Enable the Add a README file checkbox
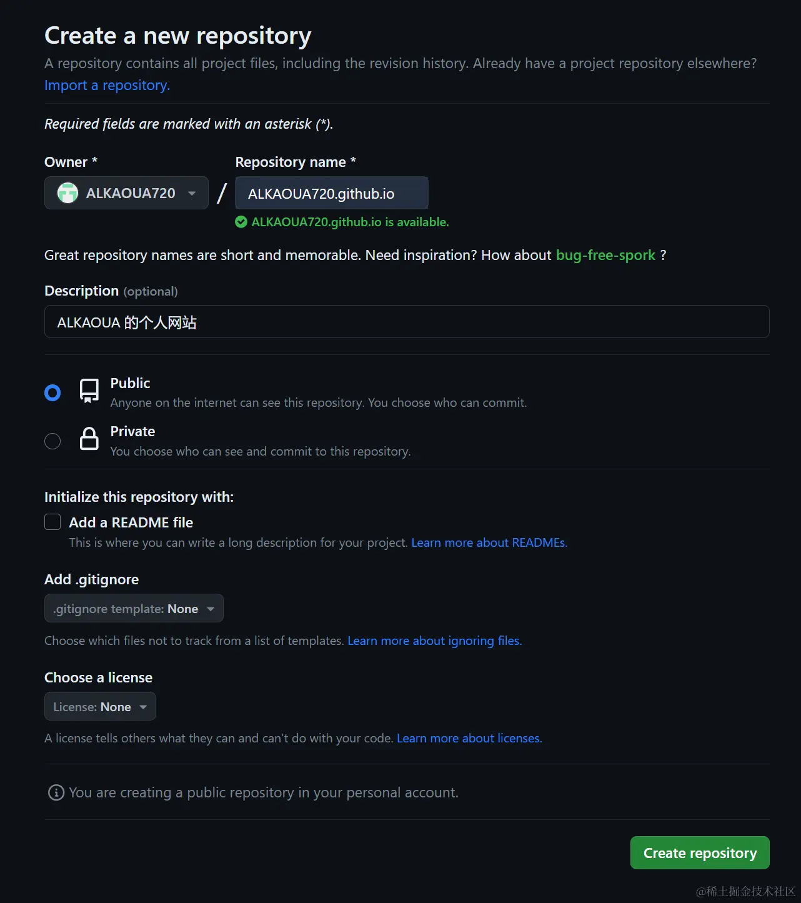801x903 pixels. point(52,522)
